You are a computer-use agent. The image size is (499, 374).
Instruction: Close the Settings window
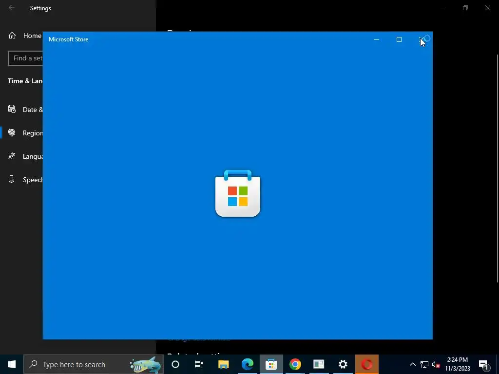pyautogui.click(x=487, y=8)
